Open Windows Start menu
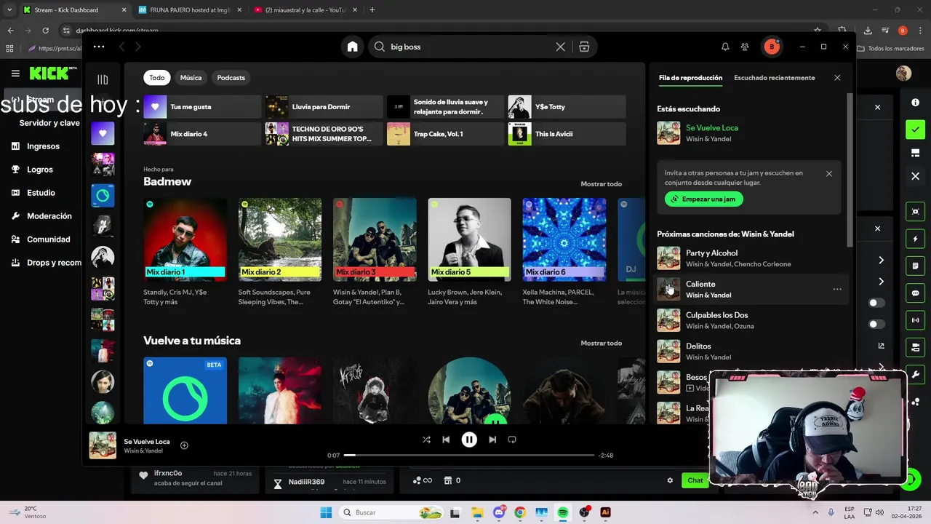 [x=325, y=512]
